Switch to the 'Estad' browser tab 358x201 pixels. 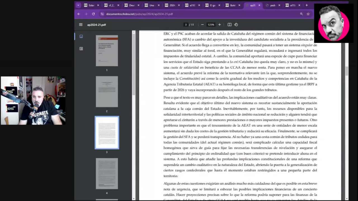pos(91,5)
